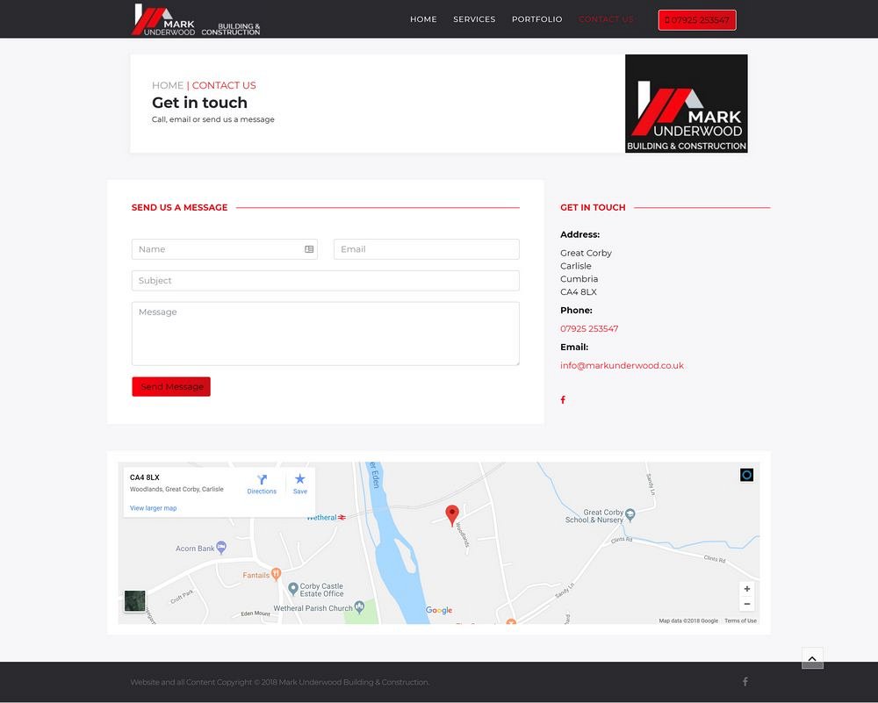Click the footer Facebook icon
The image size is (878, 703).
[745, 682]
